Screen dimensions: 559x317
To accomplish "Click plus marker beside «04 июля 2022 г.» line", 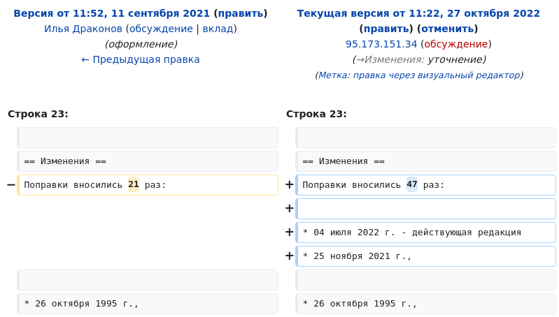I will 290,233.
